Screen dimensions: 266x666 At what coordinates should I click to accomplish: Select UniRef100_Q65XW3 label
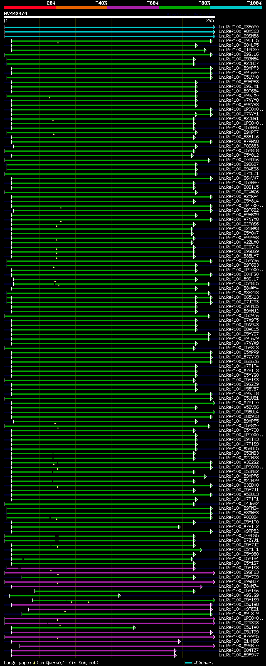click(x=239, y=297)
